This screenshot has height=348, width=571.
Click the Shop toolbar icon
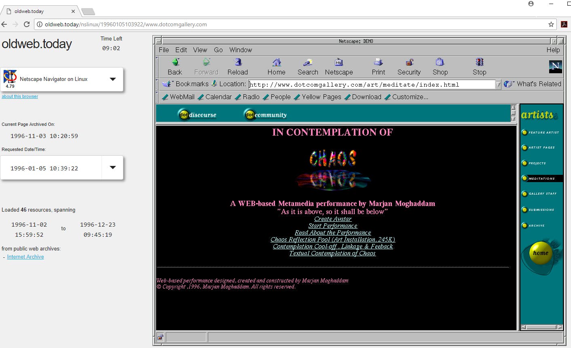(440, 62)
